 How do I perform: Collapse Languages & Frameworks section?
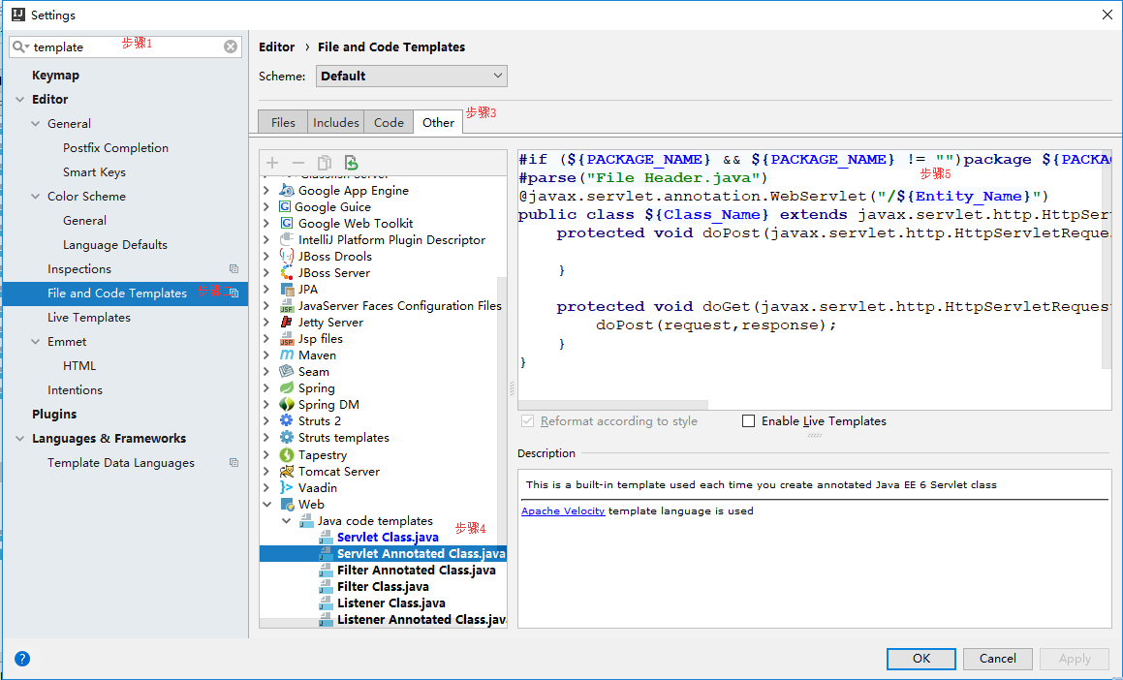[x=20, y=439]
